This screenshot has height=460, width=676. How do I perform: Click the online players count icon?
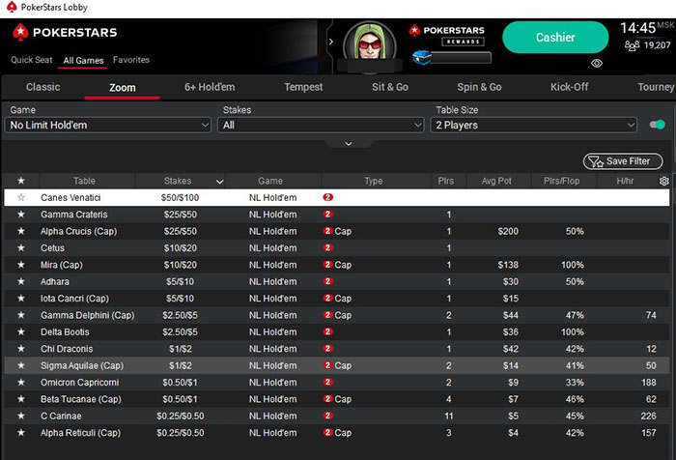632,45
